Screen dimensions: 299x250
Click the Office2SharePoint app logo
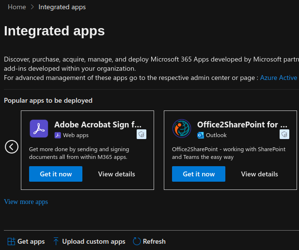[x=182, y=128]
